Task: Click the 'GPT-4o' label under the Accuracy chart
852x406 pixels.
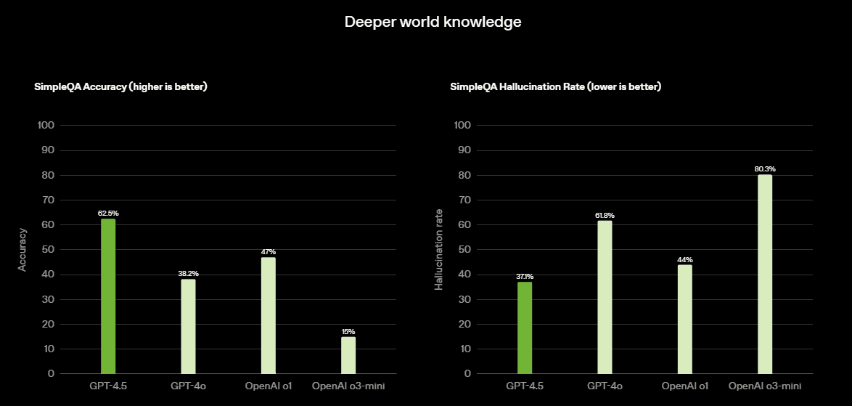Action: [188, 386]
